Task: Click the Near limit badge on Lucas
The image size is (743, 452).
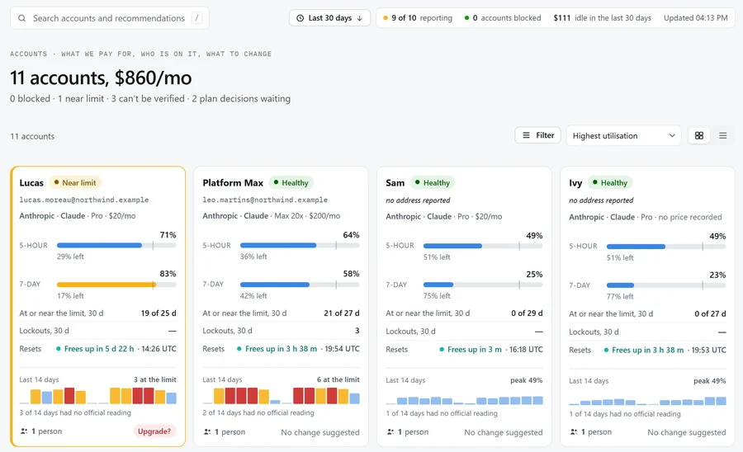Action: 75,182
